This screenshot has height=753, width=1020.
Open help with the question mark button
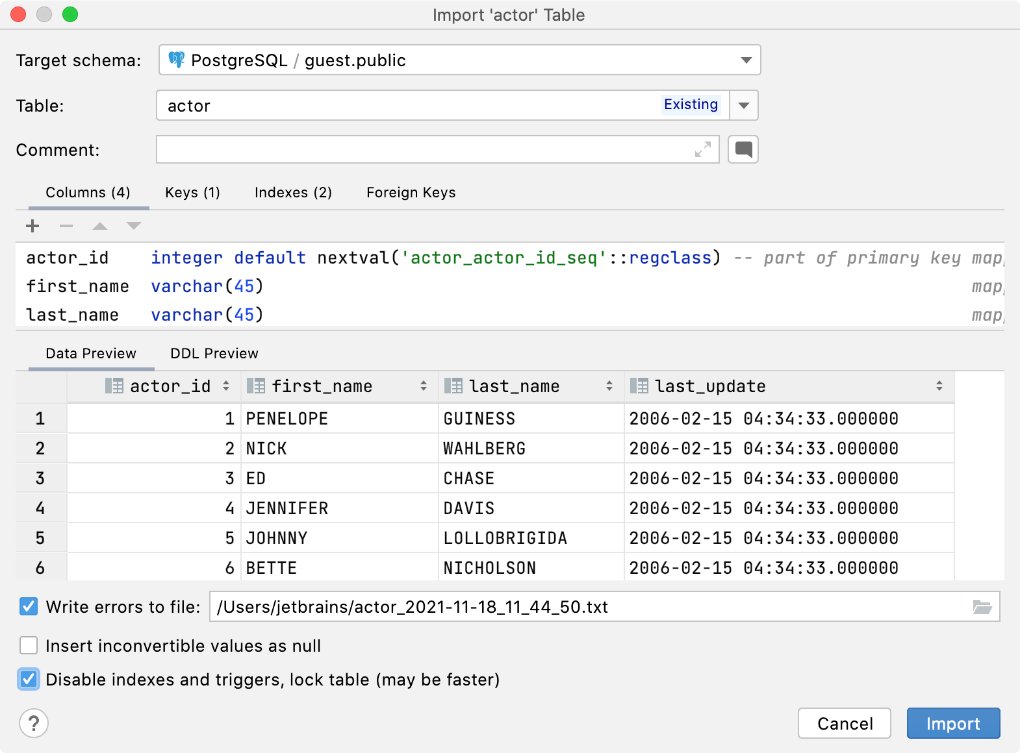(34, 723)
